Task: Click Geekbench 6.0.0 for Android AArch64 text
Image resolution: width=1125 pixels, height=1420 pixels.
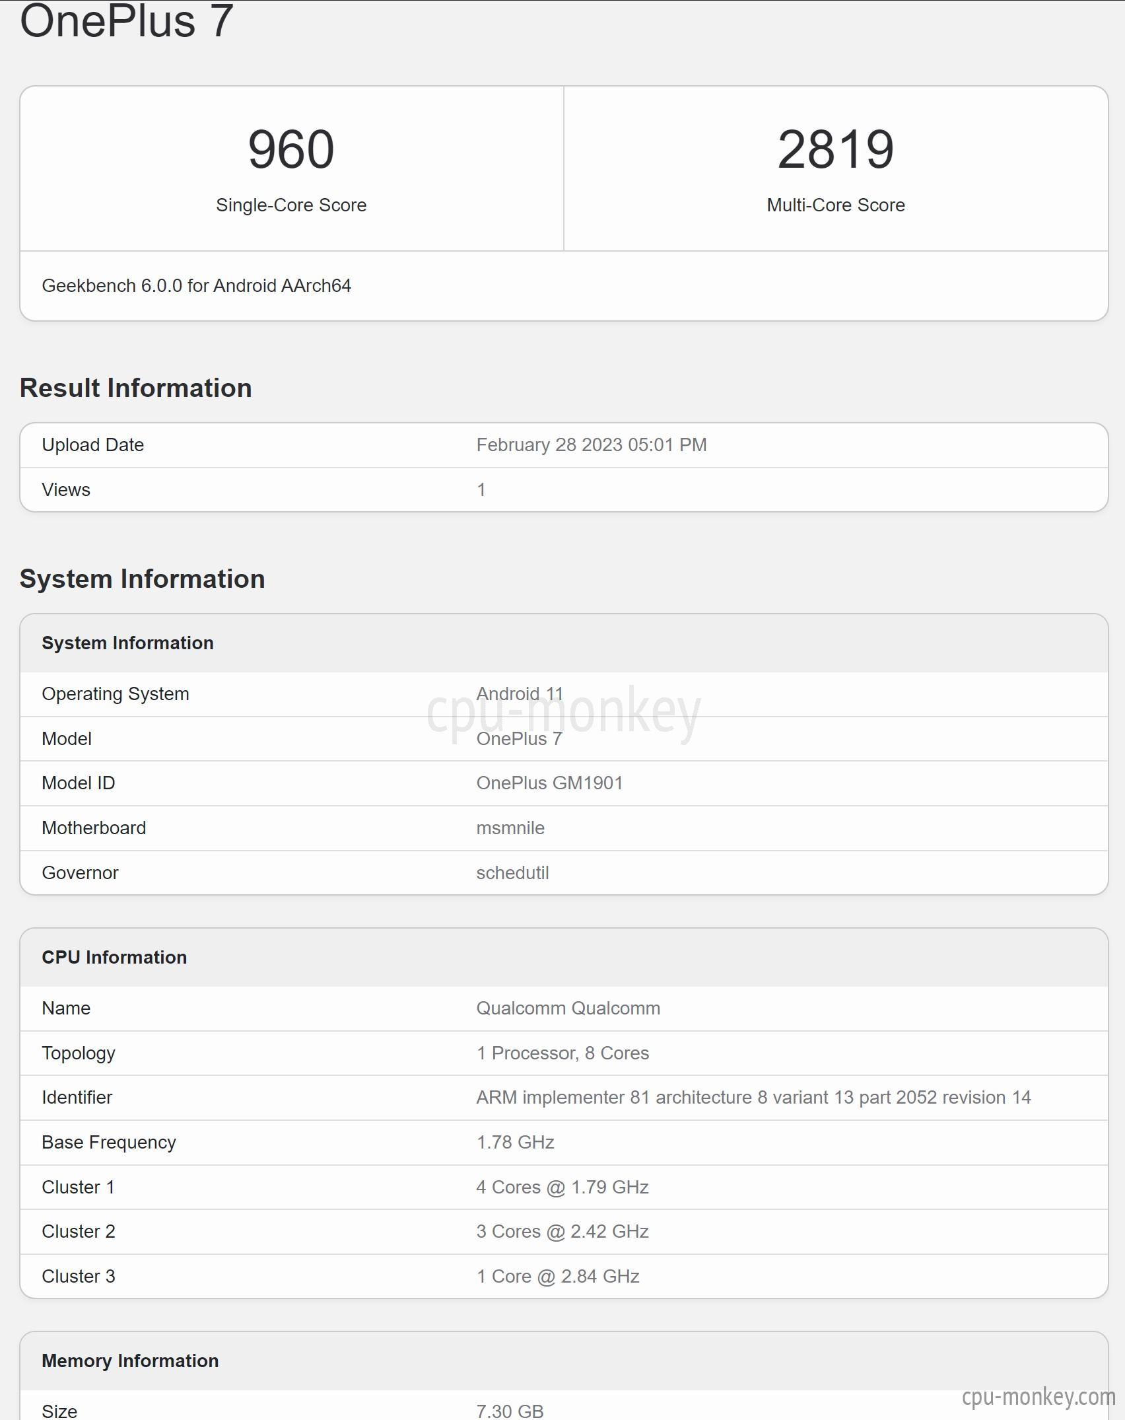Action: pos(196,286)
